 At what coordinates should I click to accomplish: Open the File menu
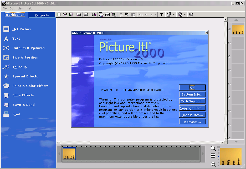(x=4, y=8)
